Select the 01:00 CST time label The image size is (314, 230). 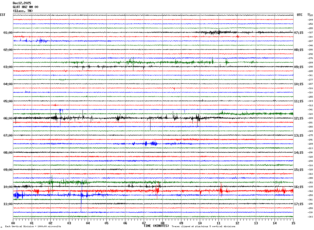click(8, 33)
